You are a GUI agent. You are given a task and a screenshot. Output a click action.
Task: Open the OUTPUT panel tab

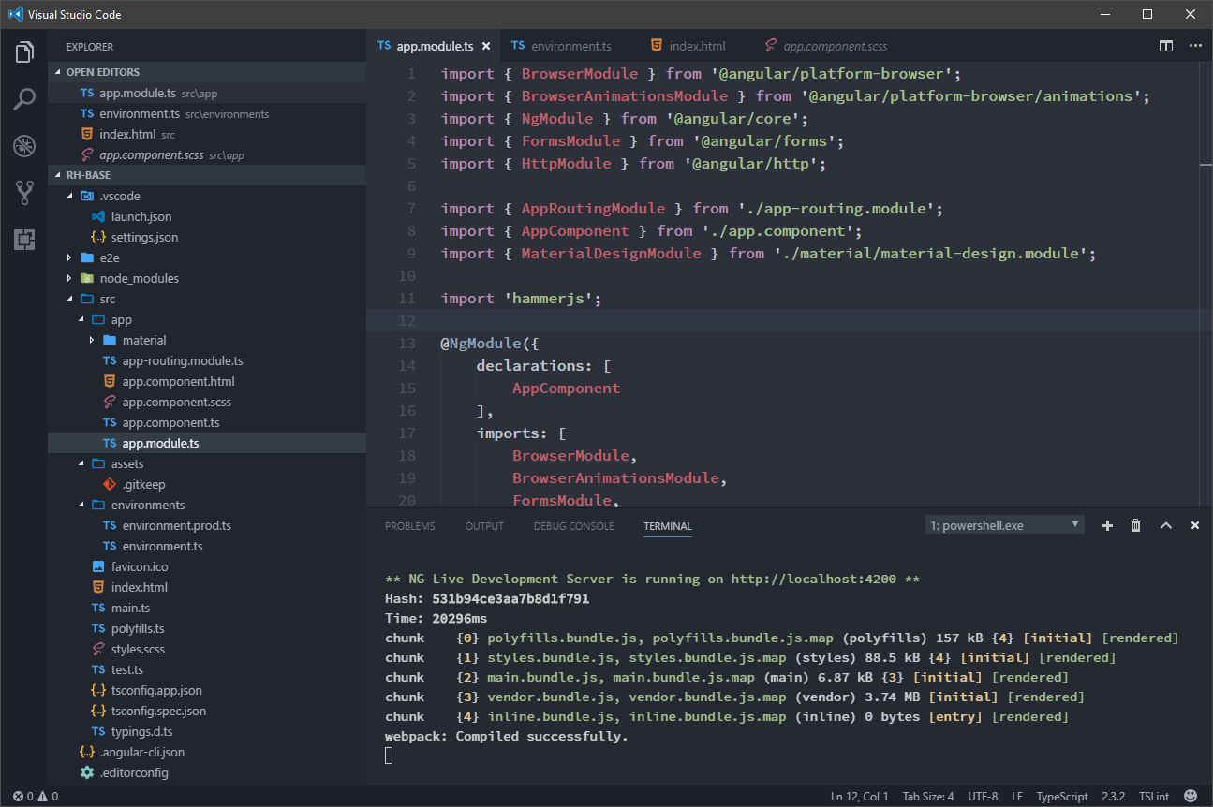(484, 526)
